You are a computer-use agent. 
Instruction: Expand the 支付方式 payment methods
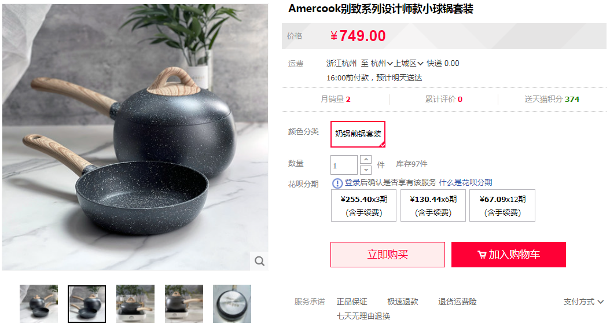click(583, 302)
